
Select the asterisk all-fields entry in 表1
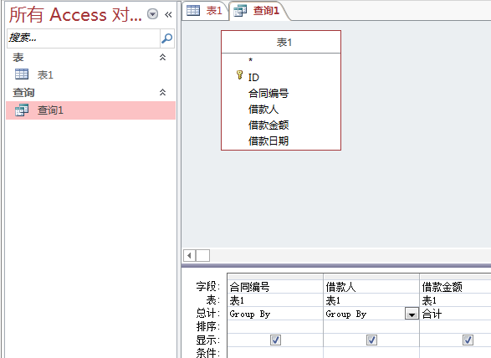[250, 60]
